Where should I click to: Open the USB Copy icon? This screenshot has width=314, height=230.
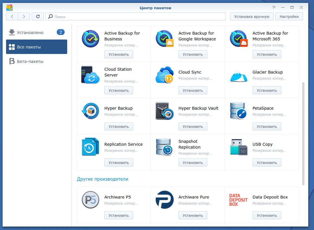click(239, 147)
